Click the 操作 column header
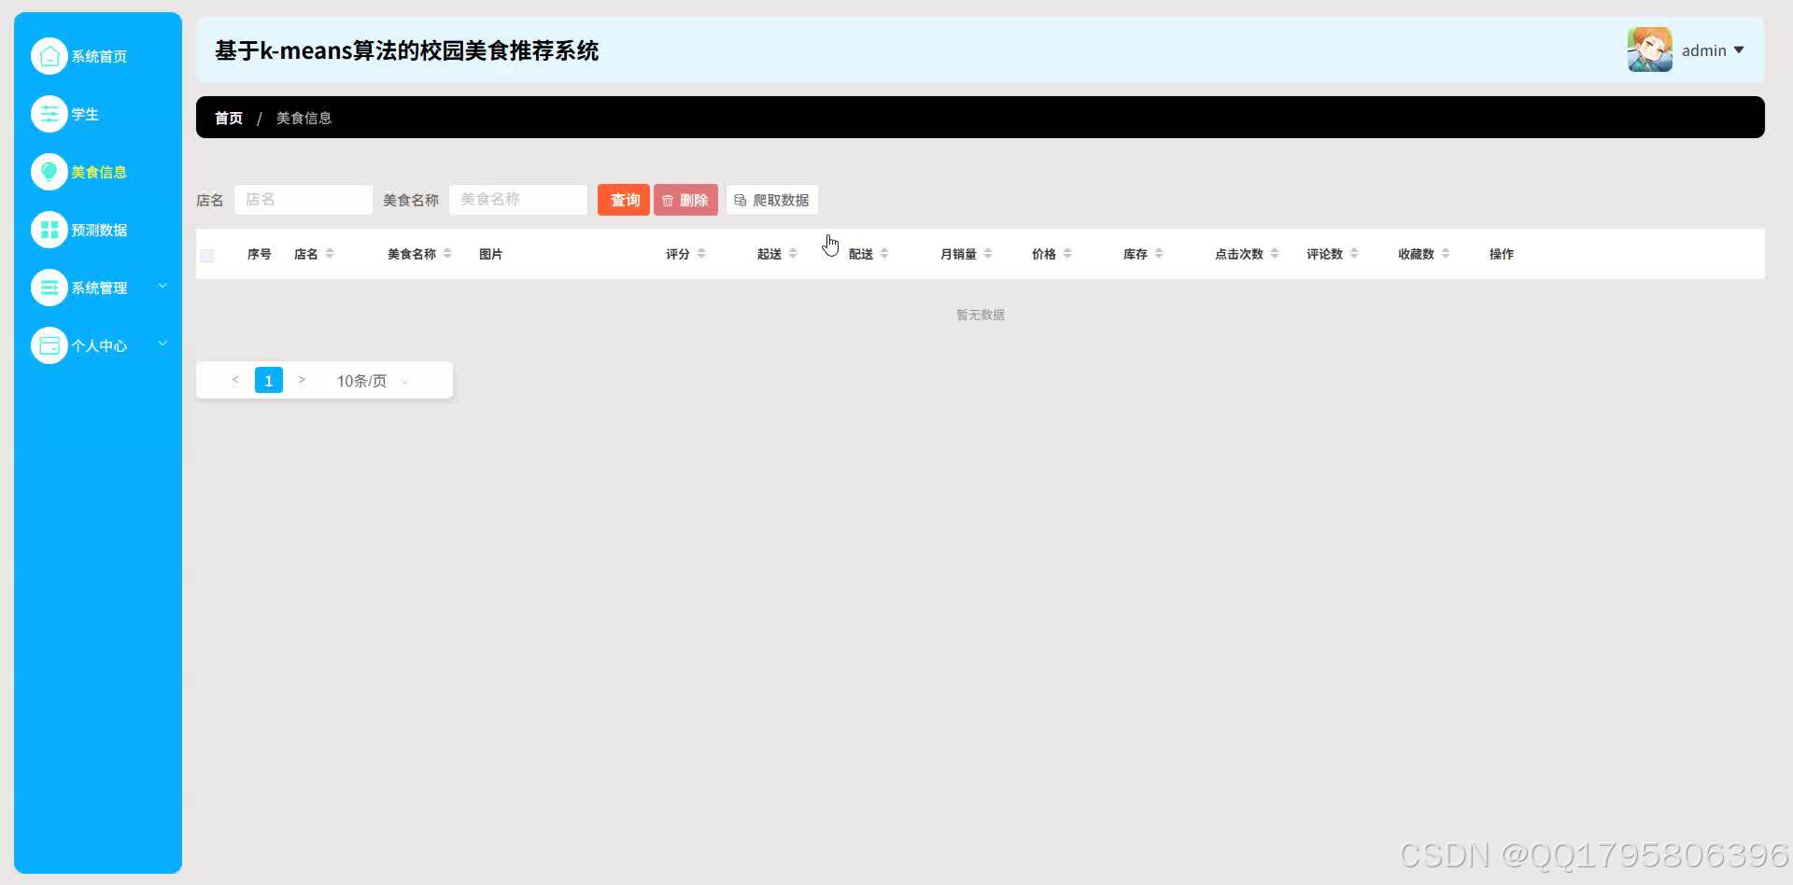 point(1501,254)
